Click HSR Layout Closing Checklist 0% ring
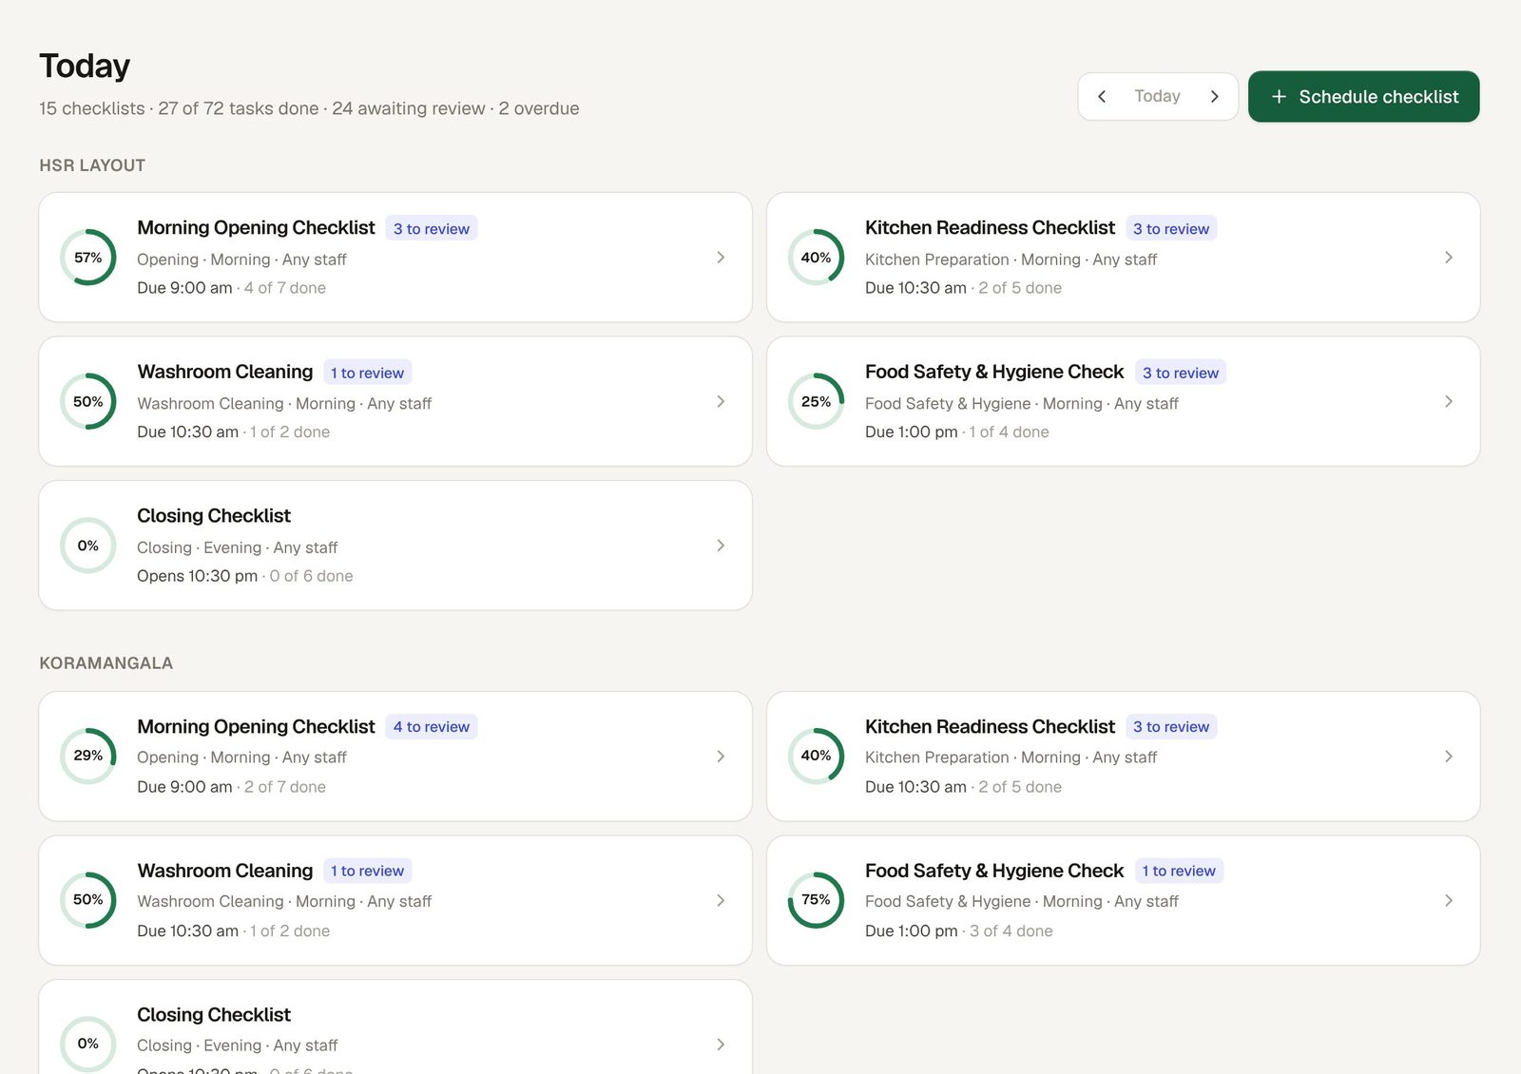 (x=88, y=546)
